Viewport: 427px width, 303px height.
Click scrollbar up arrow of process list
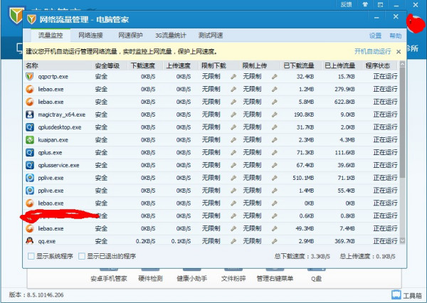tap(402, 65)
